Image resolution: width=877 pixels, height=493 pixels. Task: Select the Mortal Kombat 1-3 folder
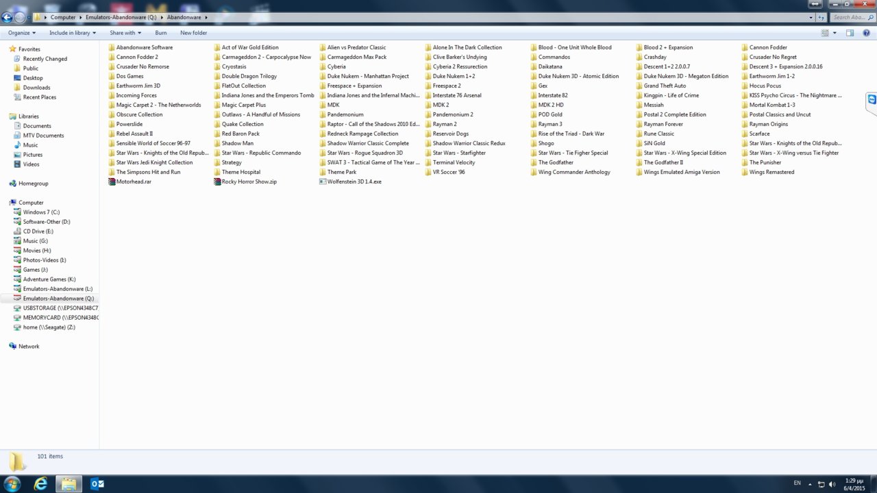coord(772,105)
